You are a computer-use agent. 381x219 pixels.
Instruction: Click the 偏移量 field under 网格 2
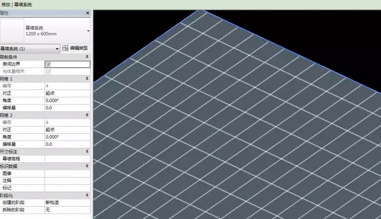click(x=68, y=144)
